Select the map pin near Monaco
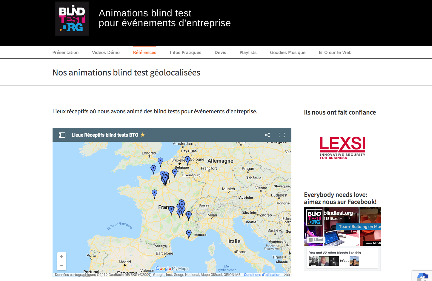This screenshot has width=432, height=281. click(x=189, y=234)
